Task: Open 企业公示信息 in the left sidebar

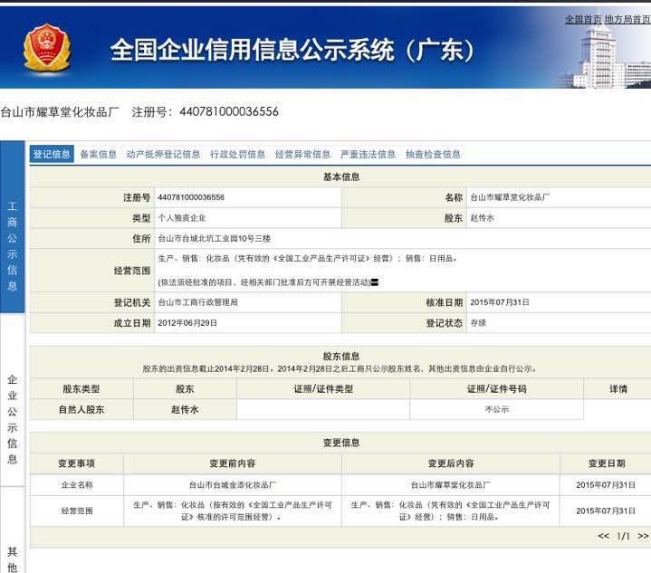Action: [x=13, y=419]
